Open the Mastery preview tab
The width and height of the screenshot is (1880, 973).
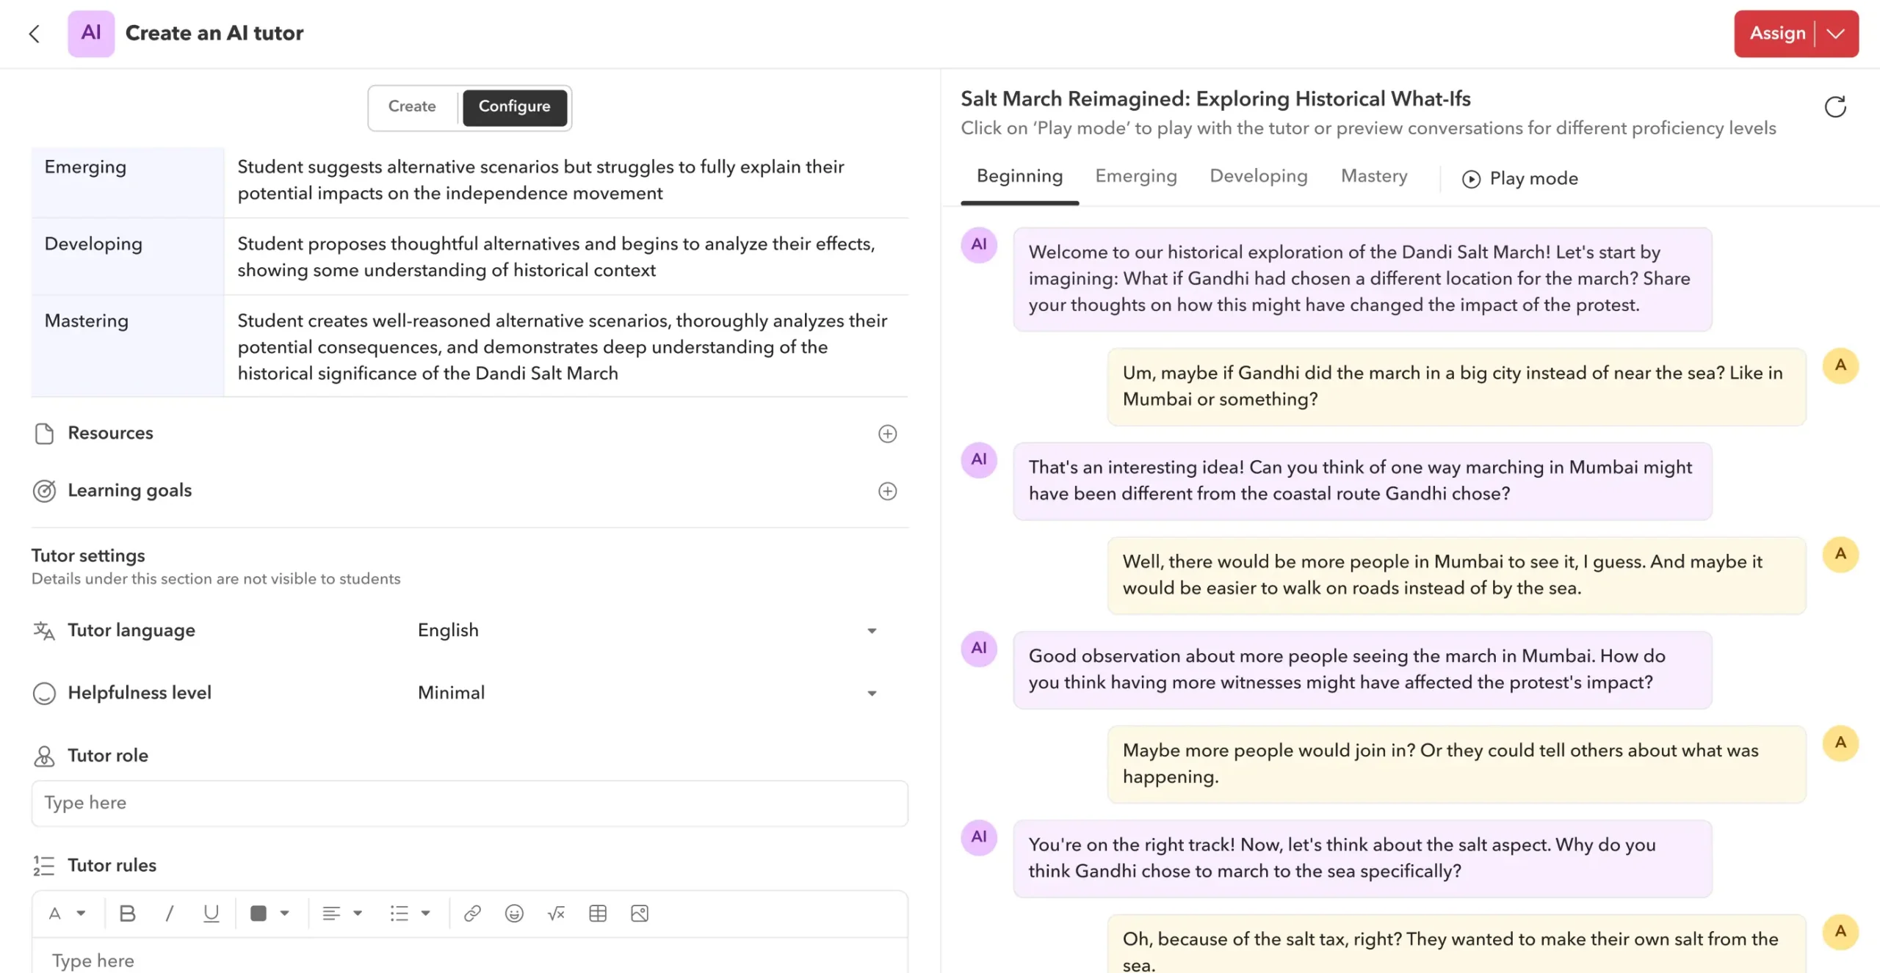(1373, 176)
